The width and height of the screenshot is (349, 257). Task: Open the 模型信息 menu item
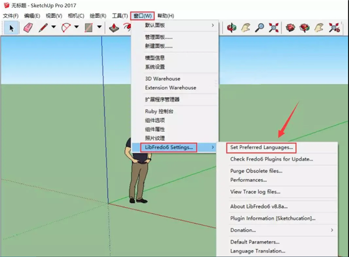[155, 58]
